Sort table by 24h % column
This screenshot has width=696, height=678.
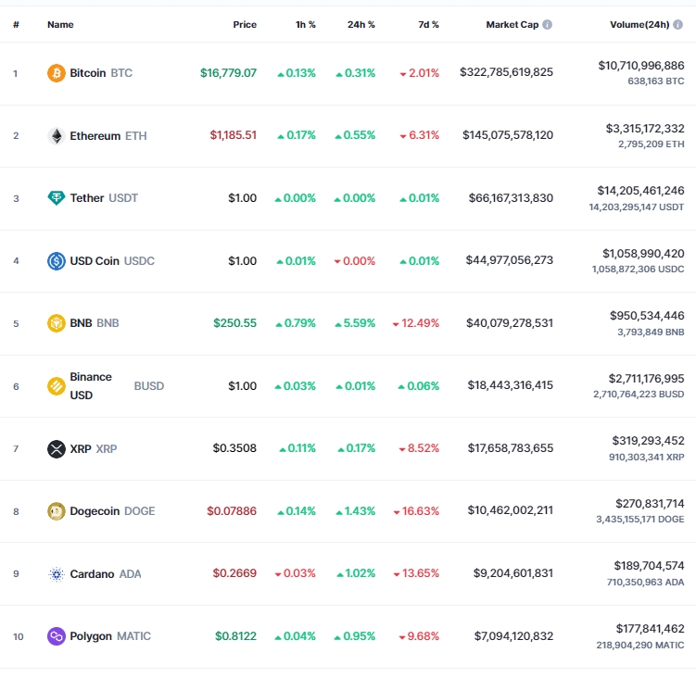point(361,24)
